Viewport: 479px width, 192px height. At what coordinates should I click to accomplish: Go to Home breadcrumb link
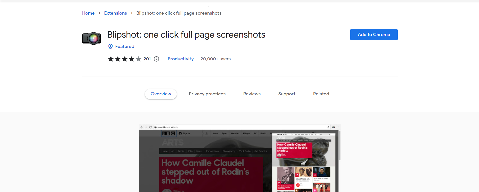pos(88,13)
